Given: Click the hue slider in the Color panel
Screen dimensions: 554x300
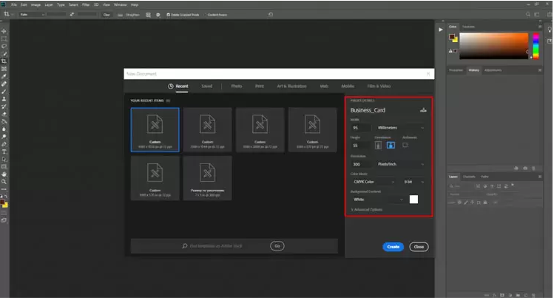Looking at the screenshot, I should point(536,46).
